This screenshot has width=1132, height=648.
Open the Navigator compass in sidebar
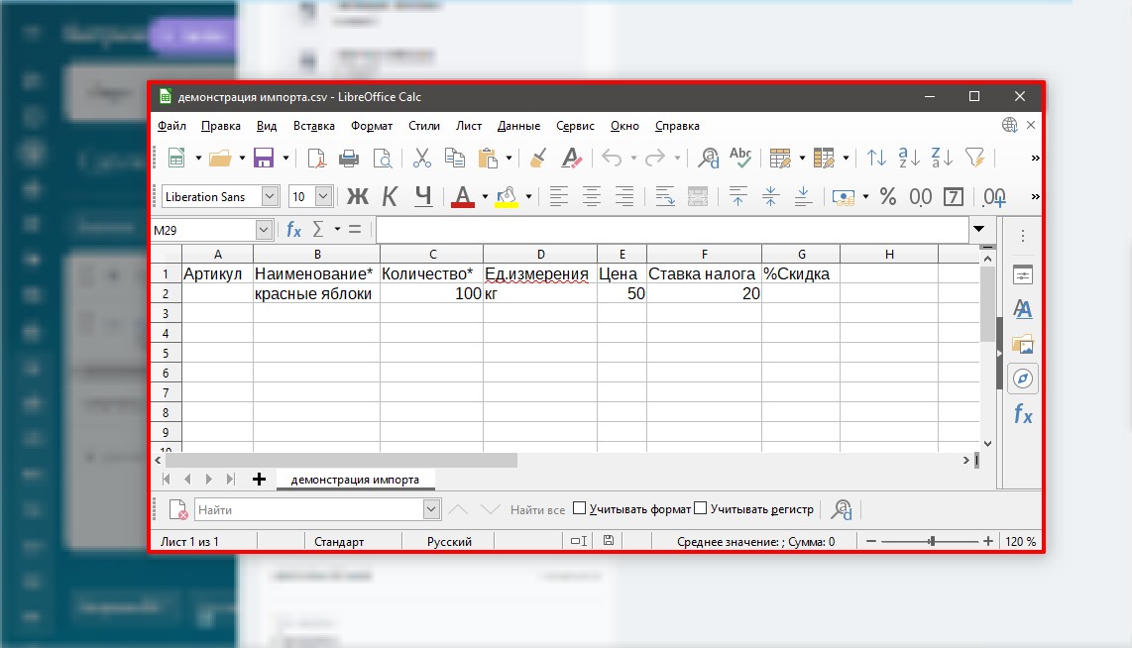point(1023,378)
